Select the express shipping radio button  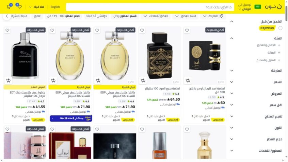click(x=280, y=28)
